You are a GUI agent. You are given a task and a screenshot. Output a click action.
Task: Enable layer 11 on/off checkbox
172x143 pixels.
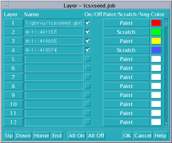pos(88,113)
